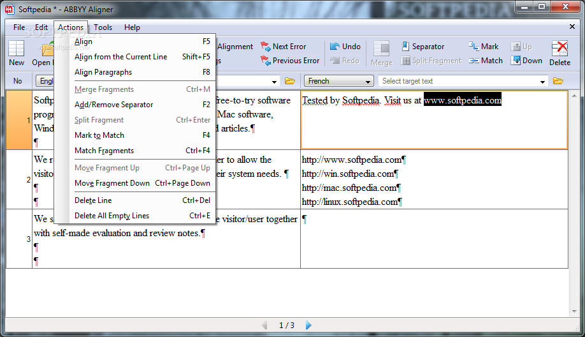The image size is (585, 337).
Task: Go to previous page arrow
Action: (x=264, y=326)
